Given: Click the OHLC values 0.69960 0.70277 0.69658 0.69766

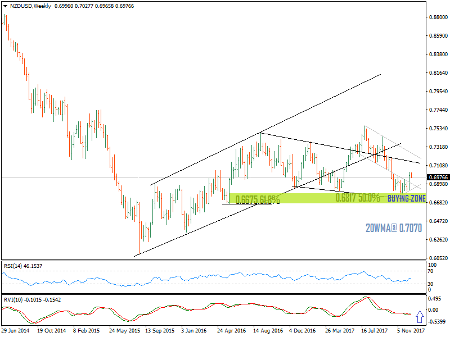Looking at the screenshot, I should [94, 6].
